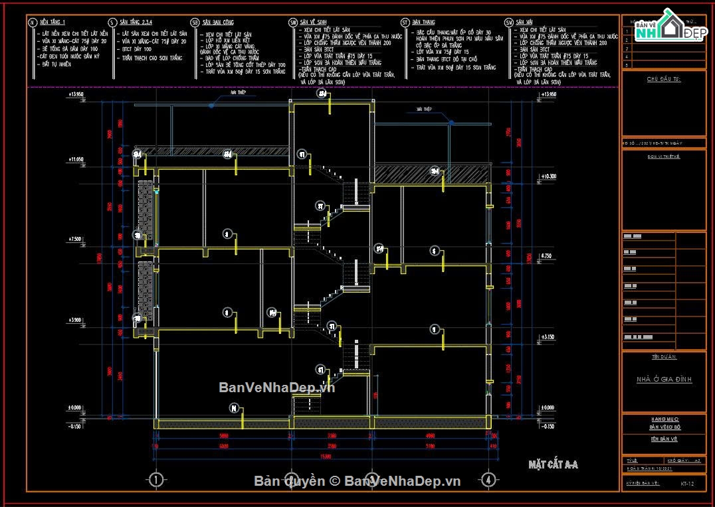Select the S circle beside SÀN TẦNG 2,3,4
Image resolution: width=715 pixels, height=507 pixels.
tap(112, 23)
